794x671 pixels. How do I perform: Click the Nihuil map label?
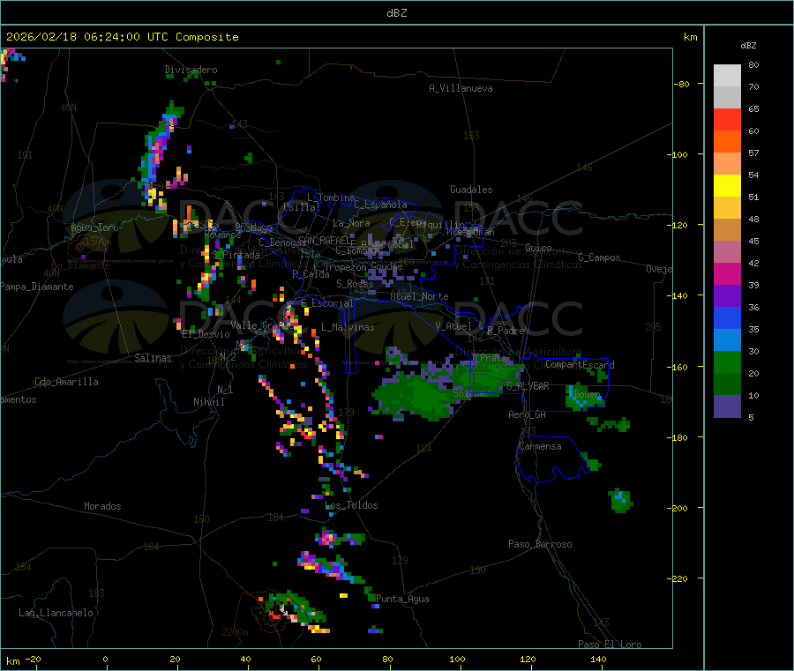pos(208,402)
